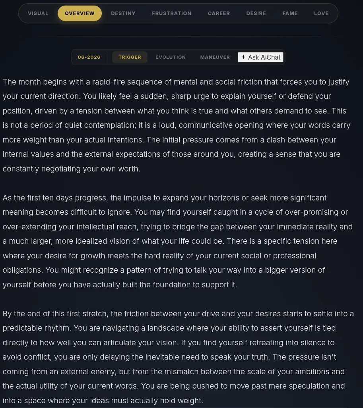This screenshot has height=408, width=363.
Task: Click the paragraph starting 'As the first ten days'
Action: coord(178,241)
